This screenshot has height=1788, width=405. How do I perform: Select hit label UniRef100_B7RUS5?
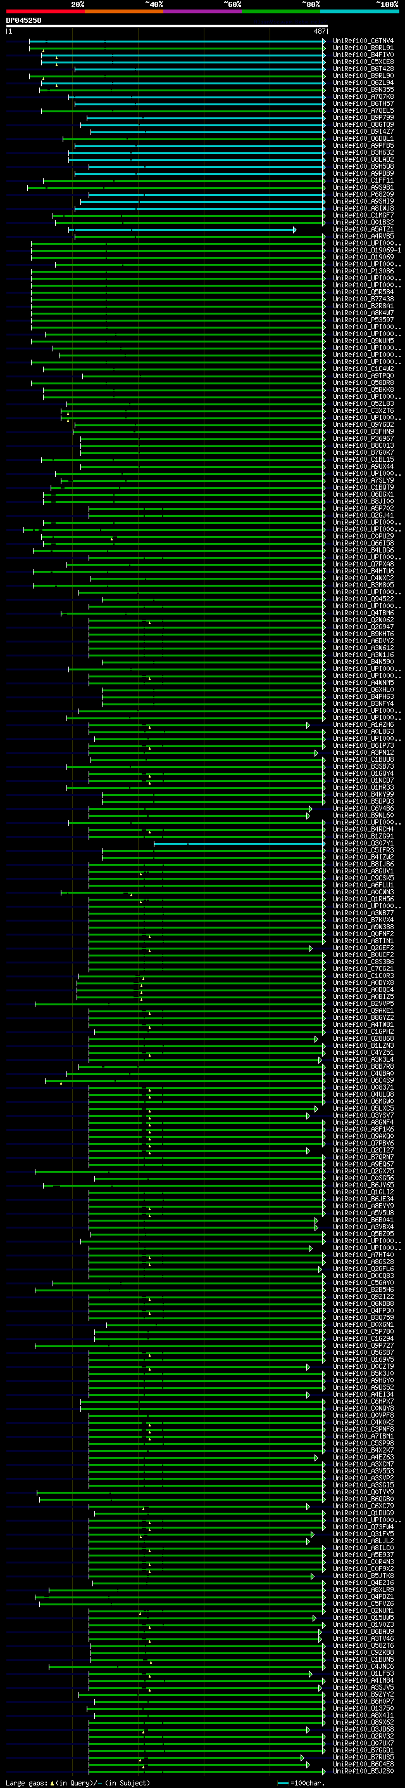(x=363, y=1758)
